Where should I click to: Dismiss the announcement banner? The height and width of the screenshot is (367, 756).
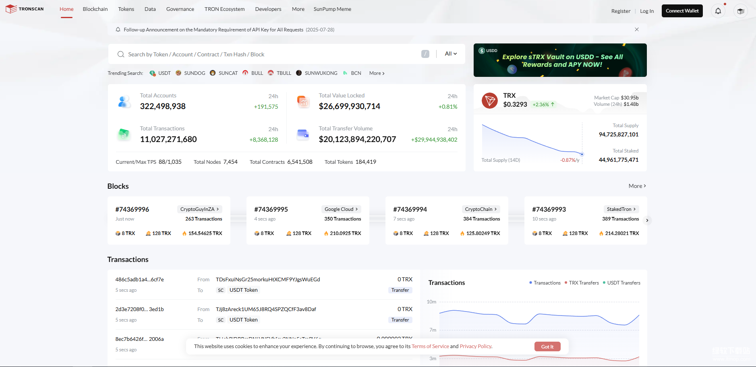(637, 29)
